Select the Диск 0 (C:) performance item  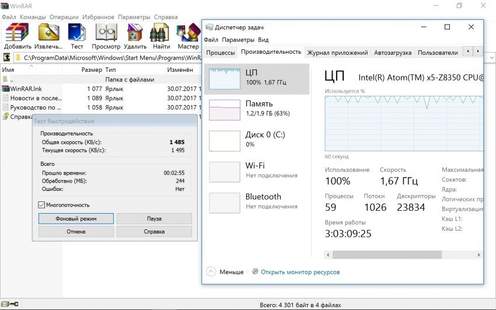(257, 141)
